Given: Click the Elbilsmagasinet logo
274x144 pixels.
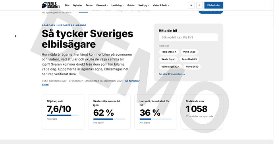Looking at the screenshot, I should (51, 5).
